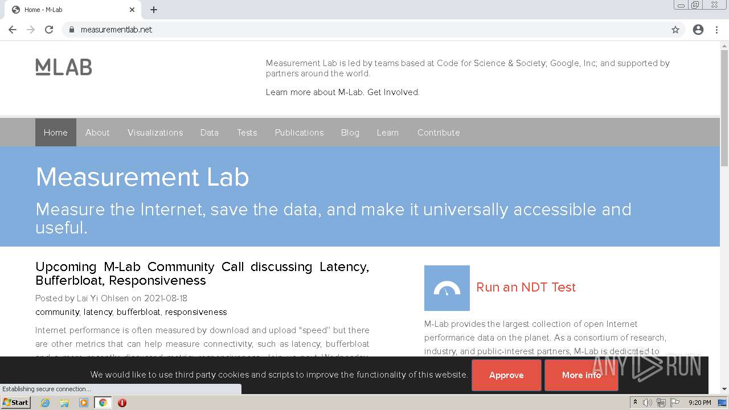Click the scrollbar up arrow

tap(724, 46)
